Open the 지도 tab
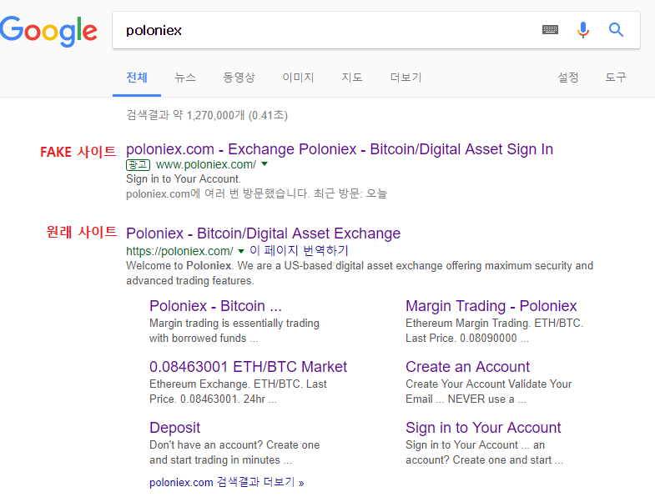655x497 pixels. (x=352, y=78)
